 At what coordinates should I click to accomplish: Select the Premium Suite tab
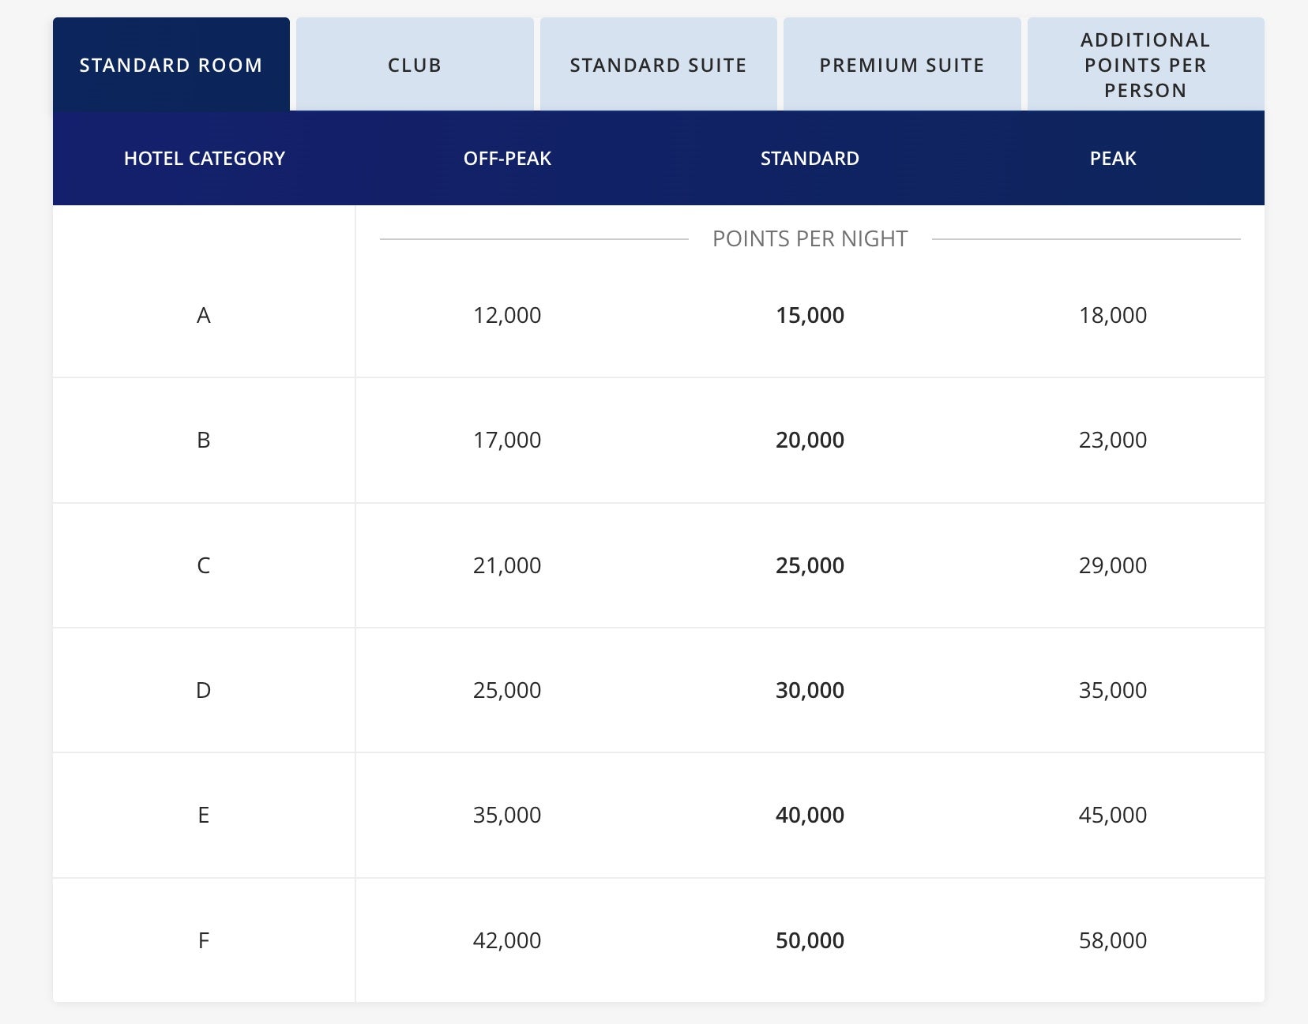click(x=901, y=65)
